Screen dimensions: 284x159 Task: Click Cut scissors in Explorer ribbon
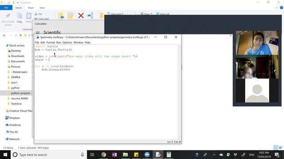point(39,14)
